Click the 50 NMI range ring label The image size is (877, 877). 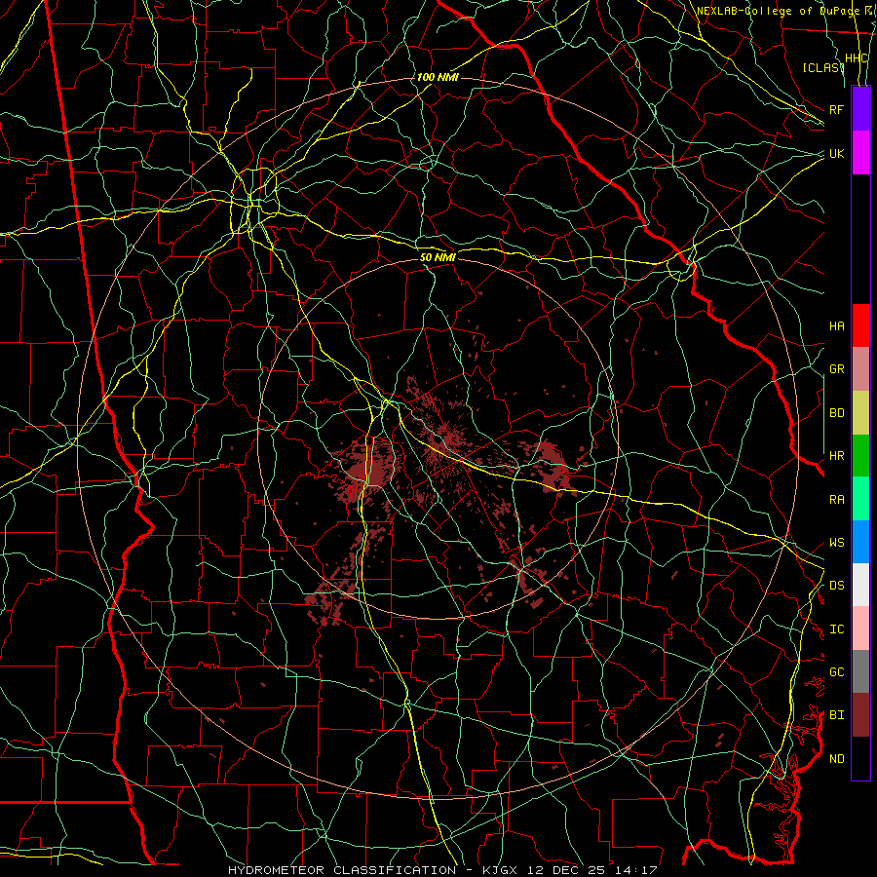pyautogui.click(x=438, y=257)
